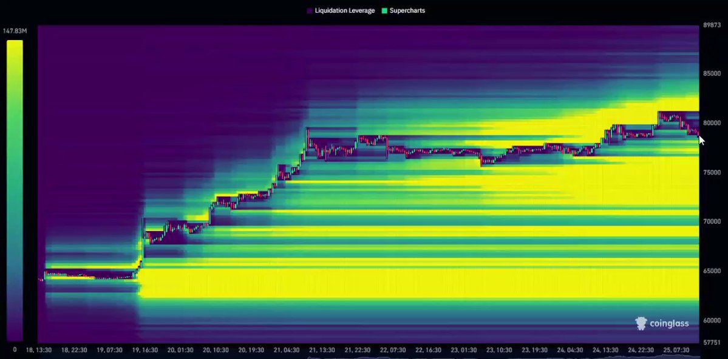Click the 89873 price axis label
This screenshot has width=728, height=359.
(x=712, y=25)
